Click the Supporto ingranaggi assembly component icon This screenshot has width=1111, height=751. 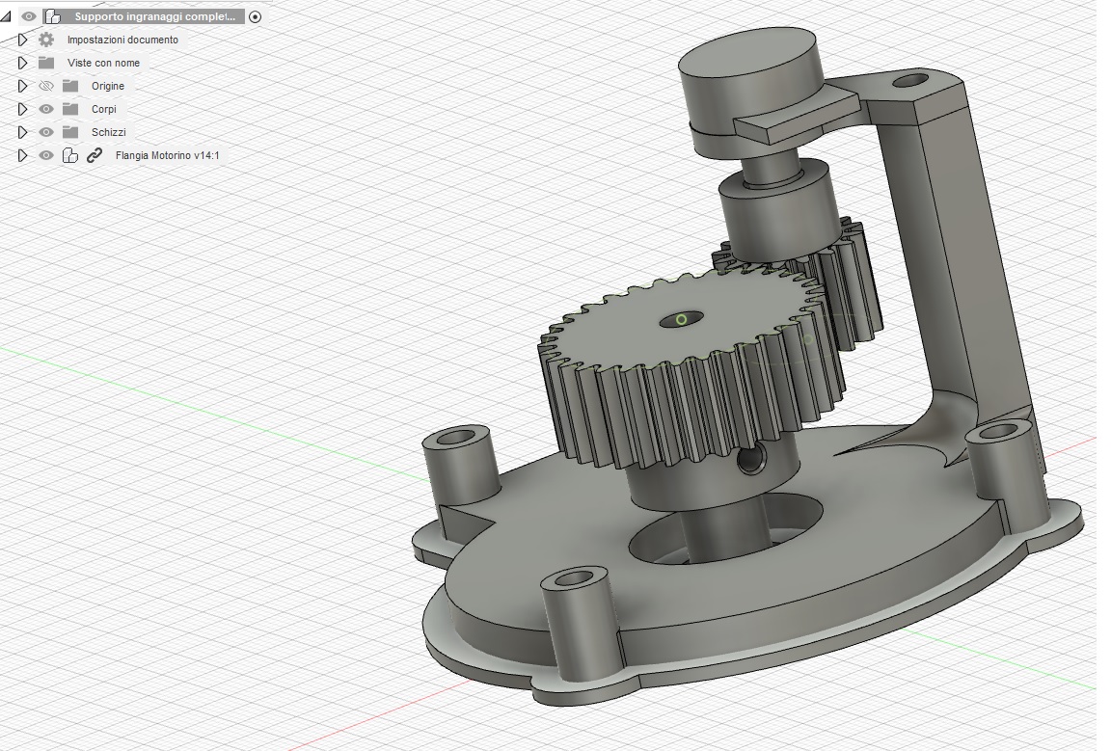(53, 16)
